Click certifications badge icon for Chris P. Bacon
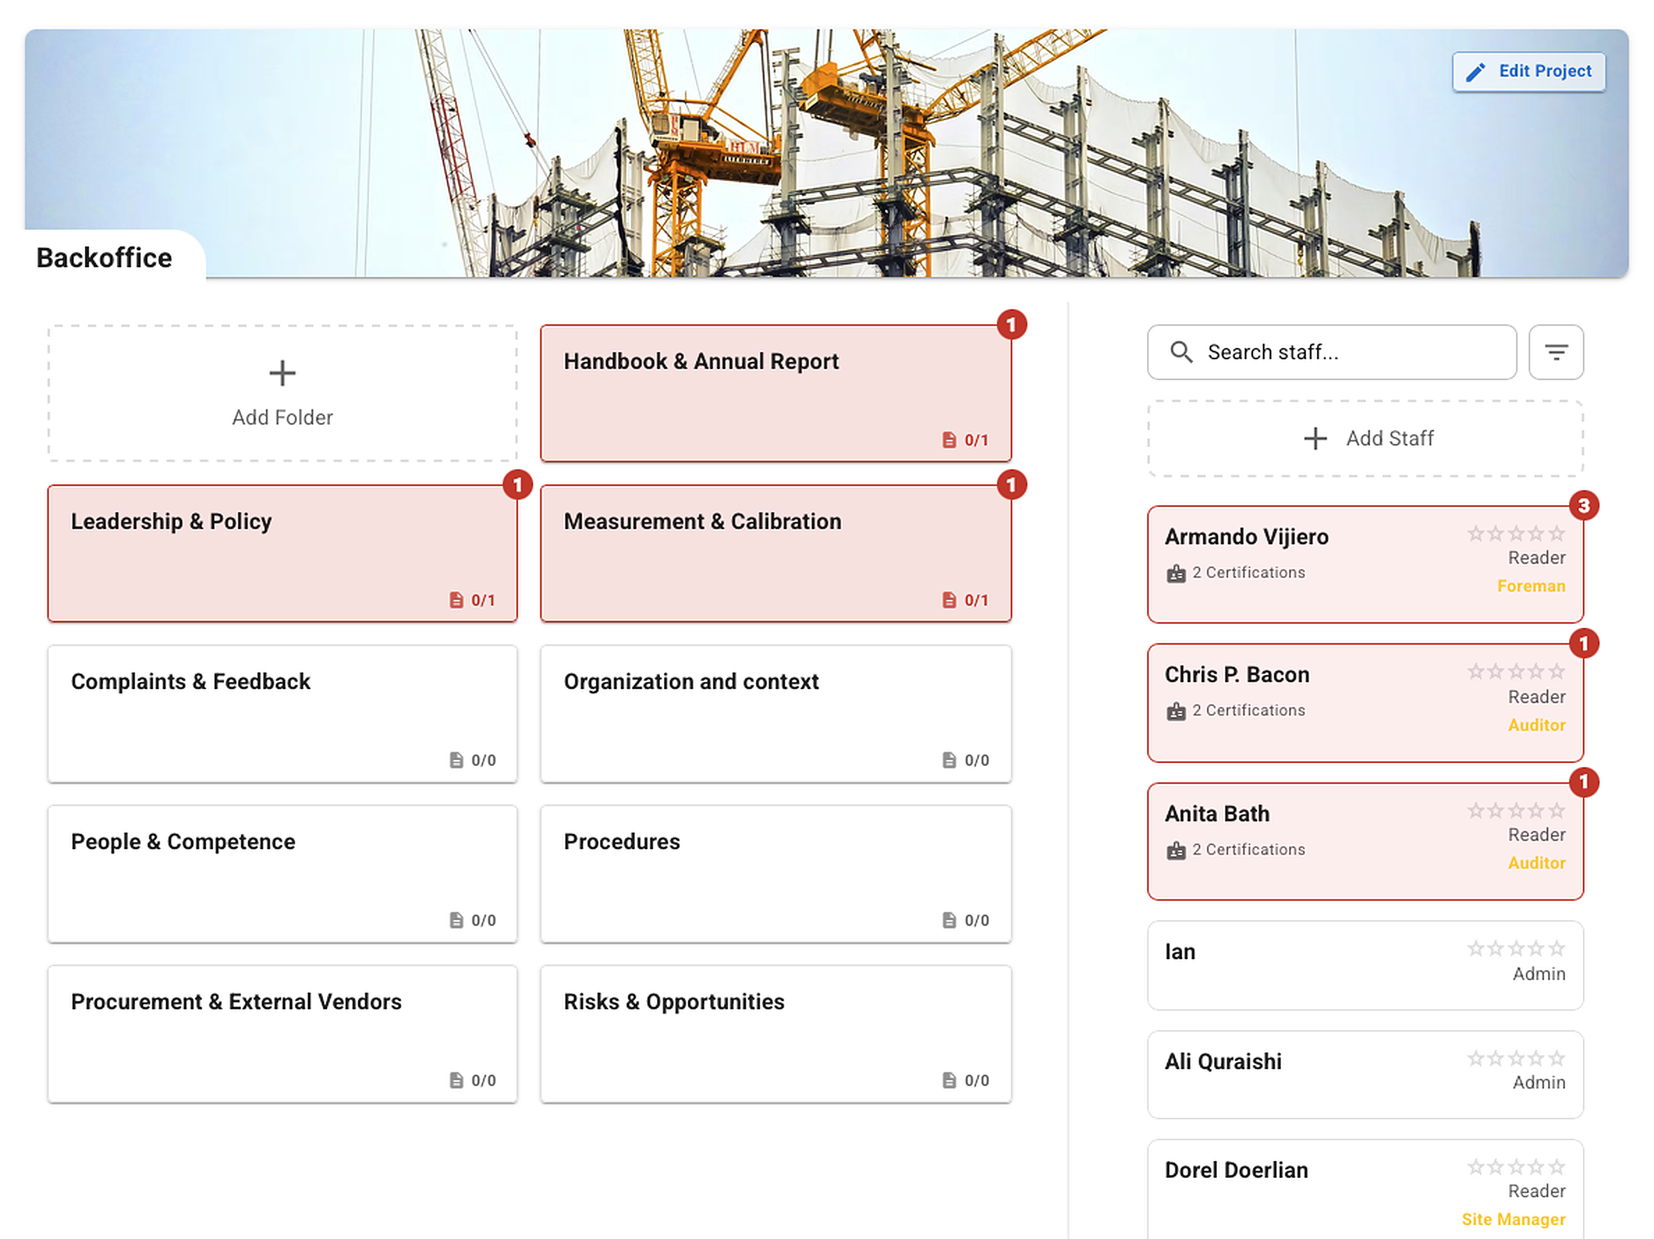 pyautogui.click(x=1176, y=711)
